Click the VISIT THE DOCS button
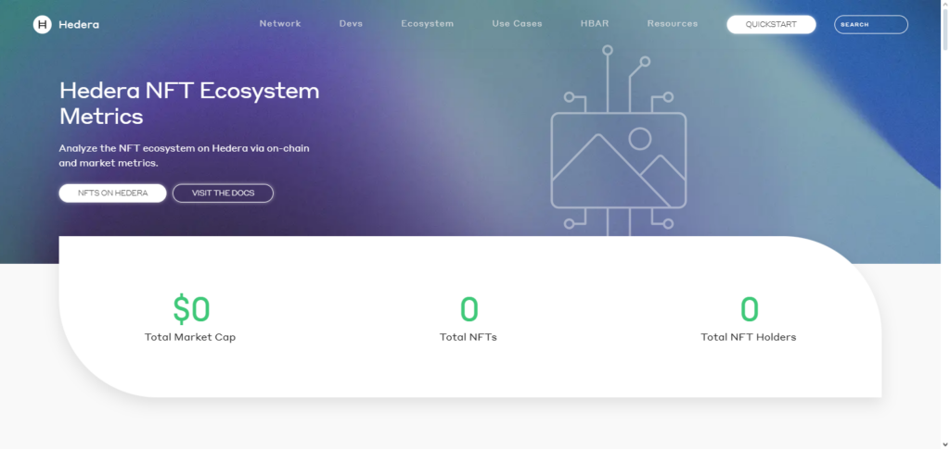 click(223, 193)
